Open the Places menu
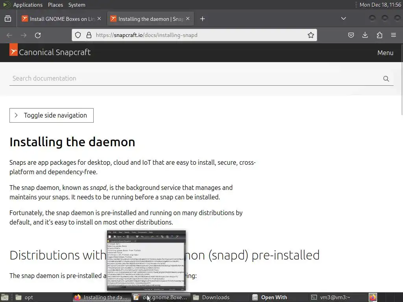Image resolution: width=403 pixels, height=302 pixels. click(x=55, y=5)
